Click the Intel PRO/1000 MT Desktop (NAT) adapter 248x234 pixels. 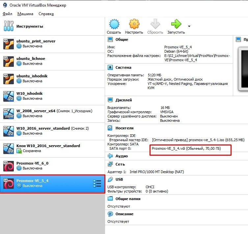click(157, 172)
